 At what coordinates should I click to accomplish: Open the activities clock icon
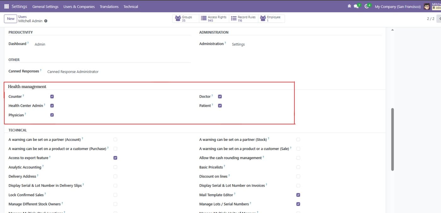point(367,6)
